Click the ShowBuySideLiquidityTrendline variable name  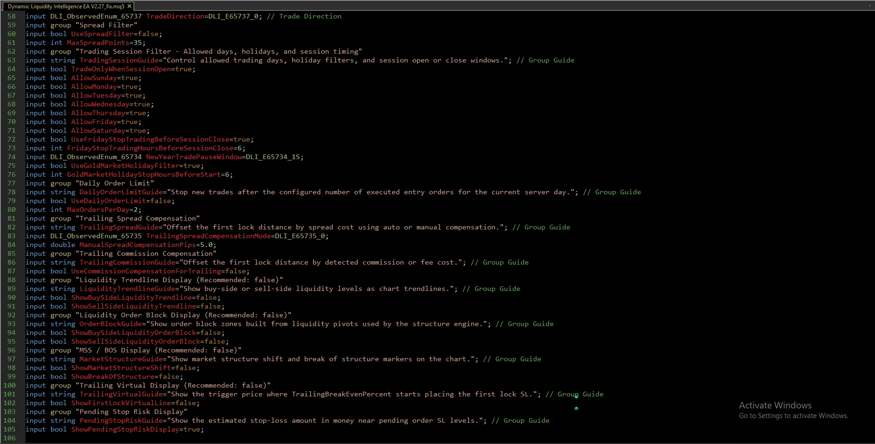coord(132,297)
